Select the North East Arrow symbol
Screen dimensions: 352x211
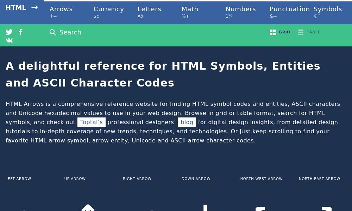pyautogui.click(x=326, y=207)
